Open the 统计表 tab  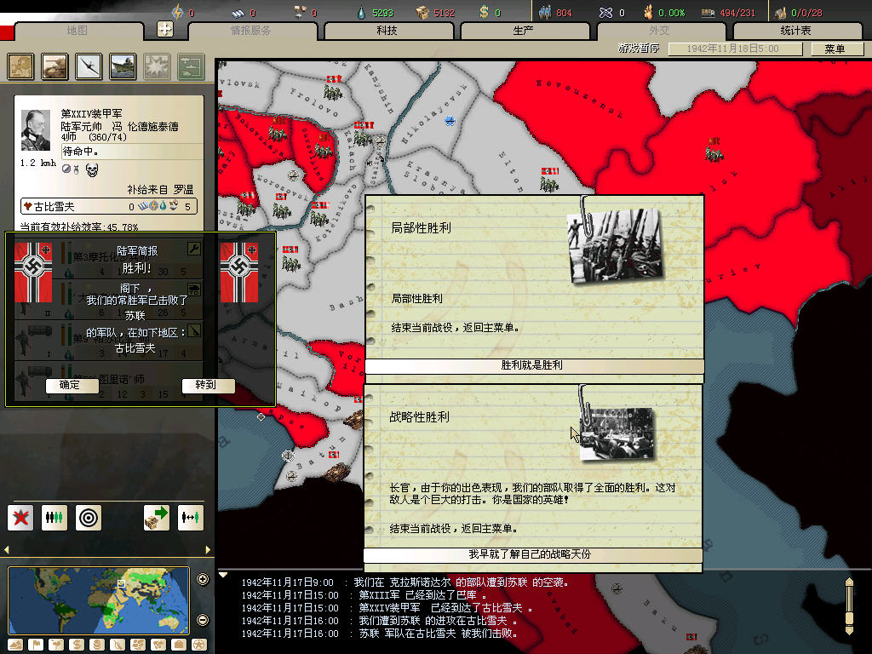point(796,31)
